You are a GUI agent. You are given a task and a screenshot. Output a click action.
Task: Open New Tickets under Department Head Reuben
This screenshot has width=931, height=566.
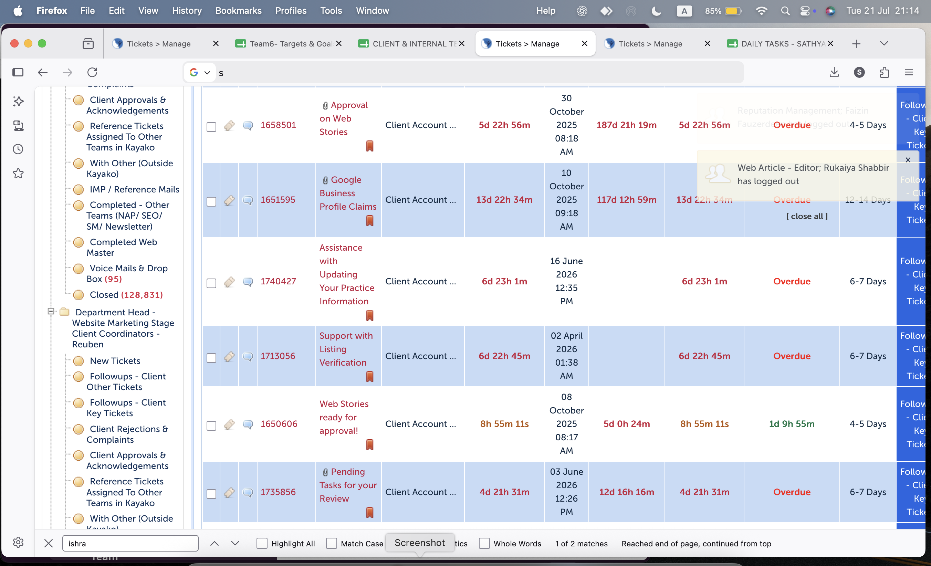(x=115, y=361)
